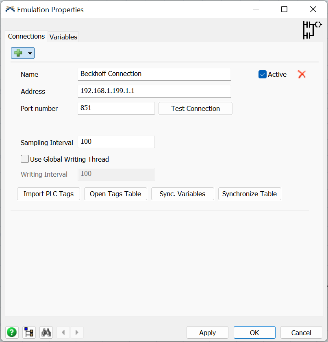Delete connection with the red X icon

301,74
